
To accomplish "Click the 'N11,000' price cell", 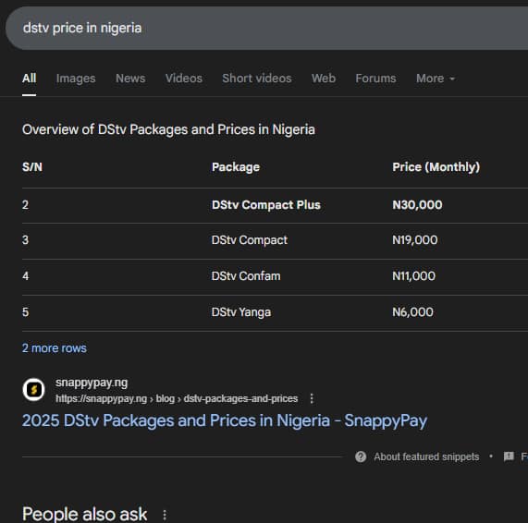I will 414,276.
